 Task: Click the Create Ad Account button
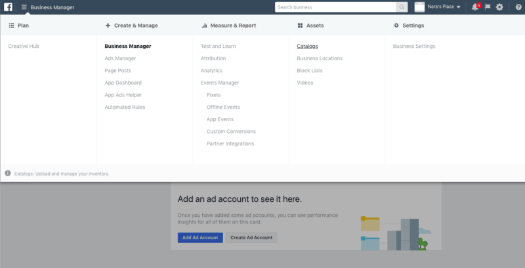(x=251, y=238)
